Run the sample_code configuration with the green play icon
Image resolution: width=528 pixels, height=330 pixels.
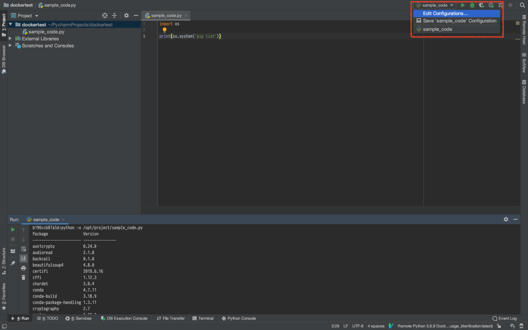[x=463, y=5]
